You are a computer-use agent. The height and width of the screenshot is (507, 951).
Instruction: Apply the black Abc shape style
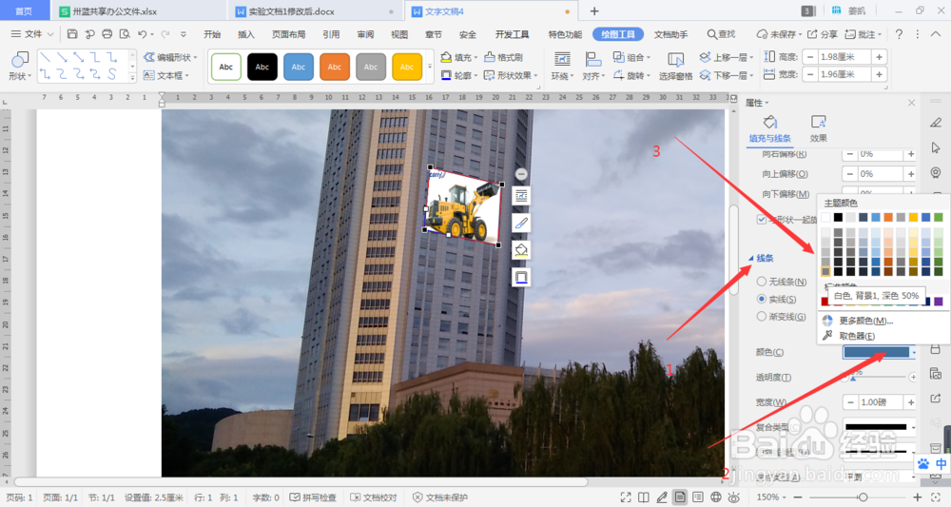tap(262, 67)
